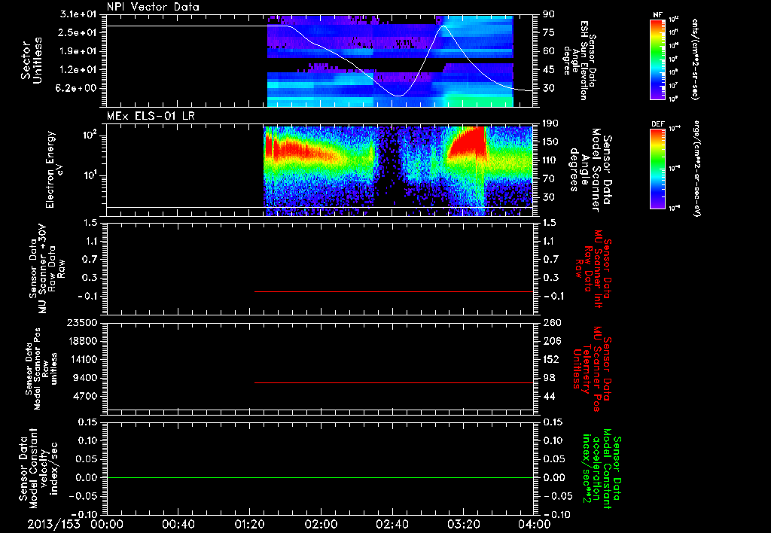This screenshot has width=771, height=533.
Task: Click the '2.5e+01' sector axis value
Action: 78,32
